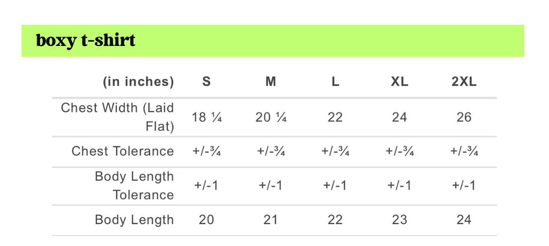Click the Chest Tolerance row label
This screenshot has width=549, height=246.
122,151
